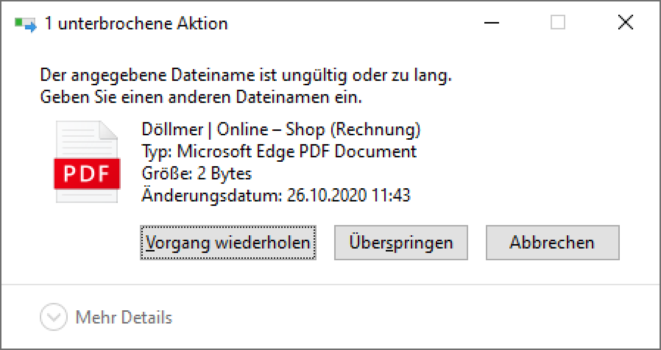Click the "Größe: 2 Bytes" line
Viewport: 661px width, 350px height.
coord(196,174)
